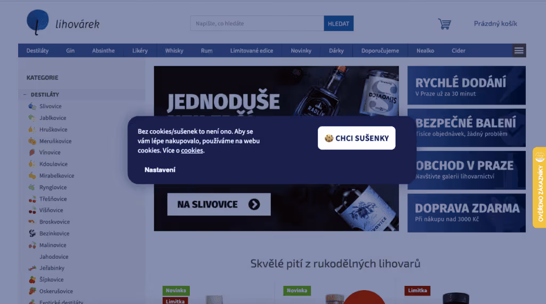The image size is (546, 304).
Task: Open Doporučujeme in navigation bar
Action: coord(380,51)
